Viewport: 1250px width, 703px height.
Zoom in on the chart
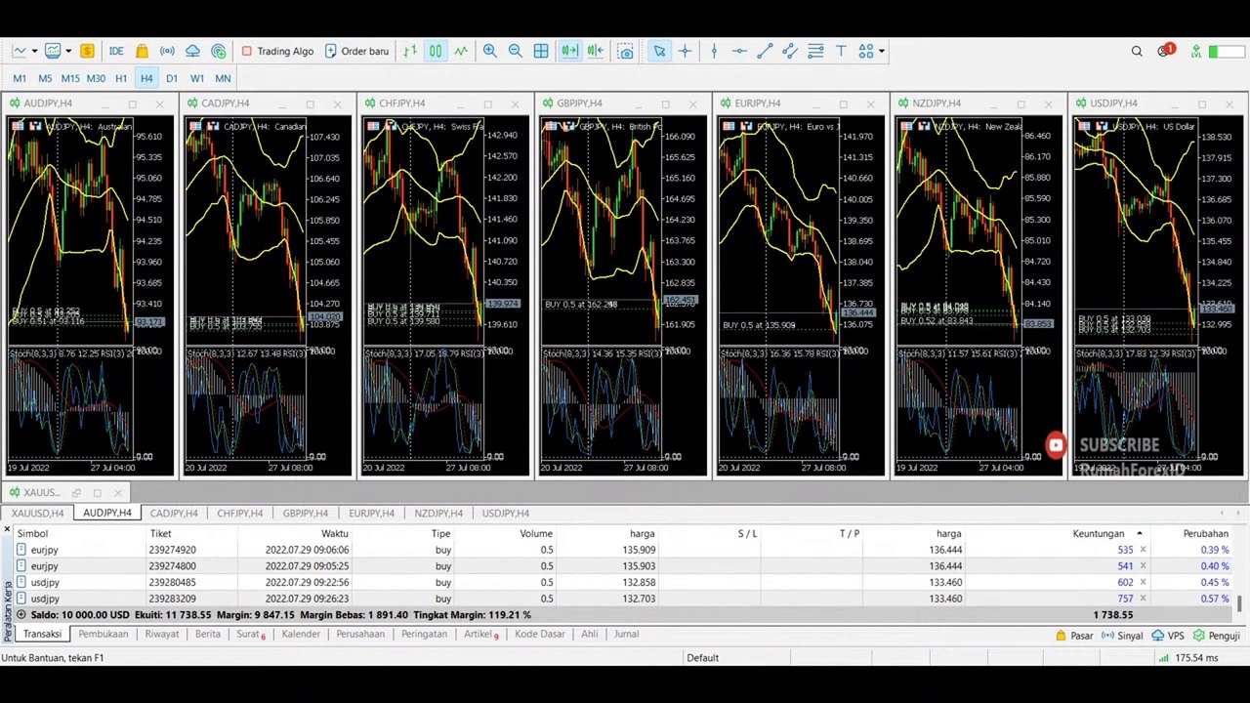pos(490,51)
